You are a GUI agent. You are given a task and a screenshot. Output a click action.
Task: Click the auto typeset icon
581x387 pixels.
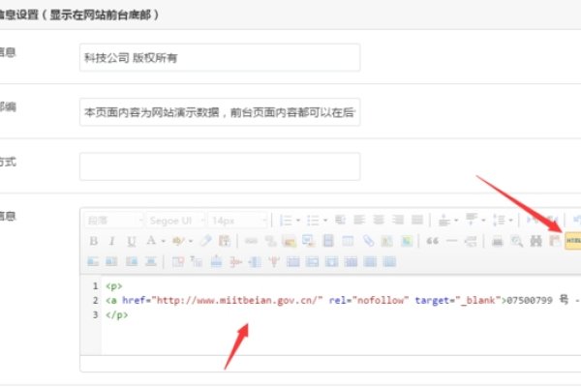point(225,241)
